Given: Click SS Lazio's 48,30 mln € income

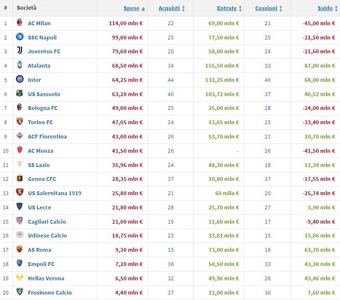Looking at the screenshot, I should point(224,165).
